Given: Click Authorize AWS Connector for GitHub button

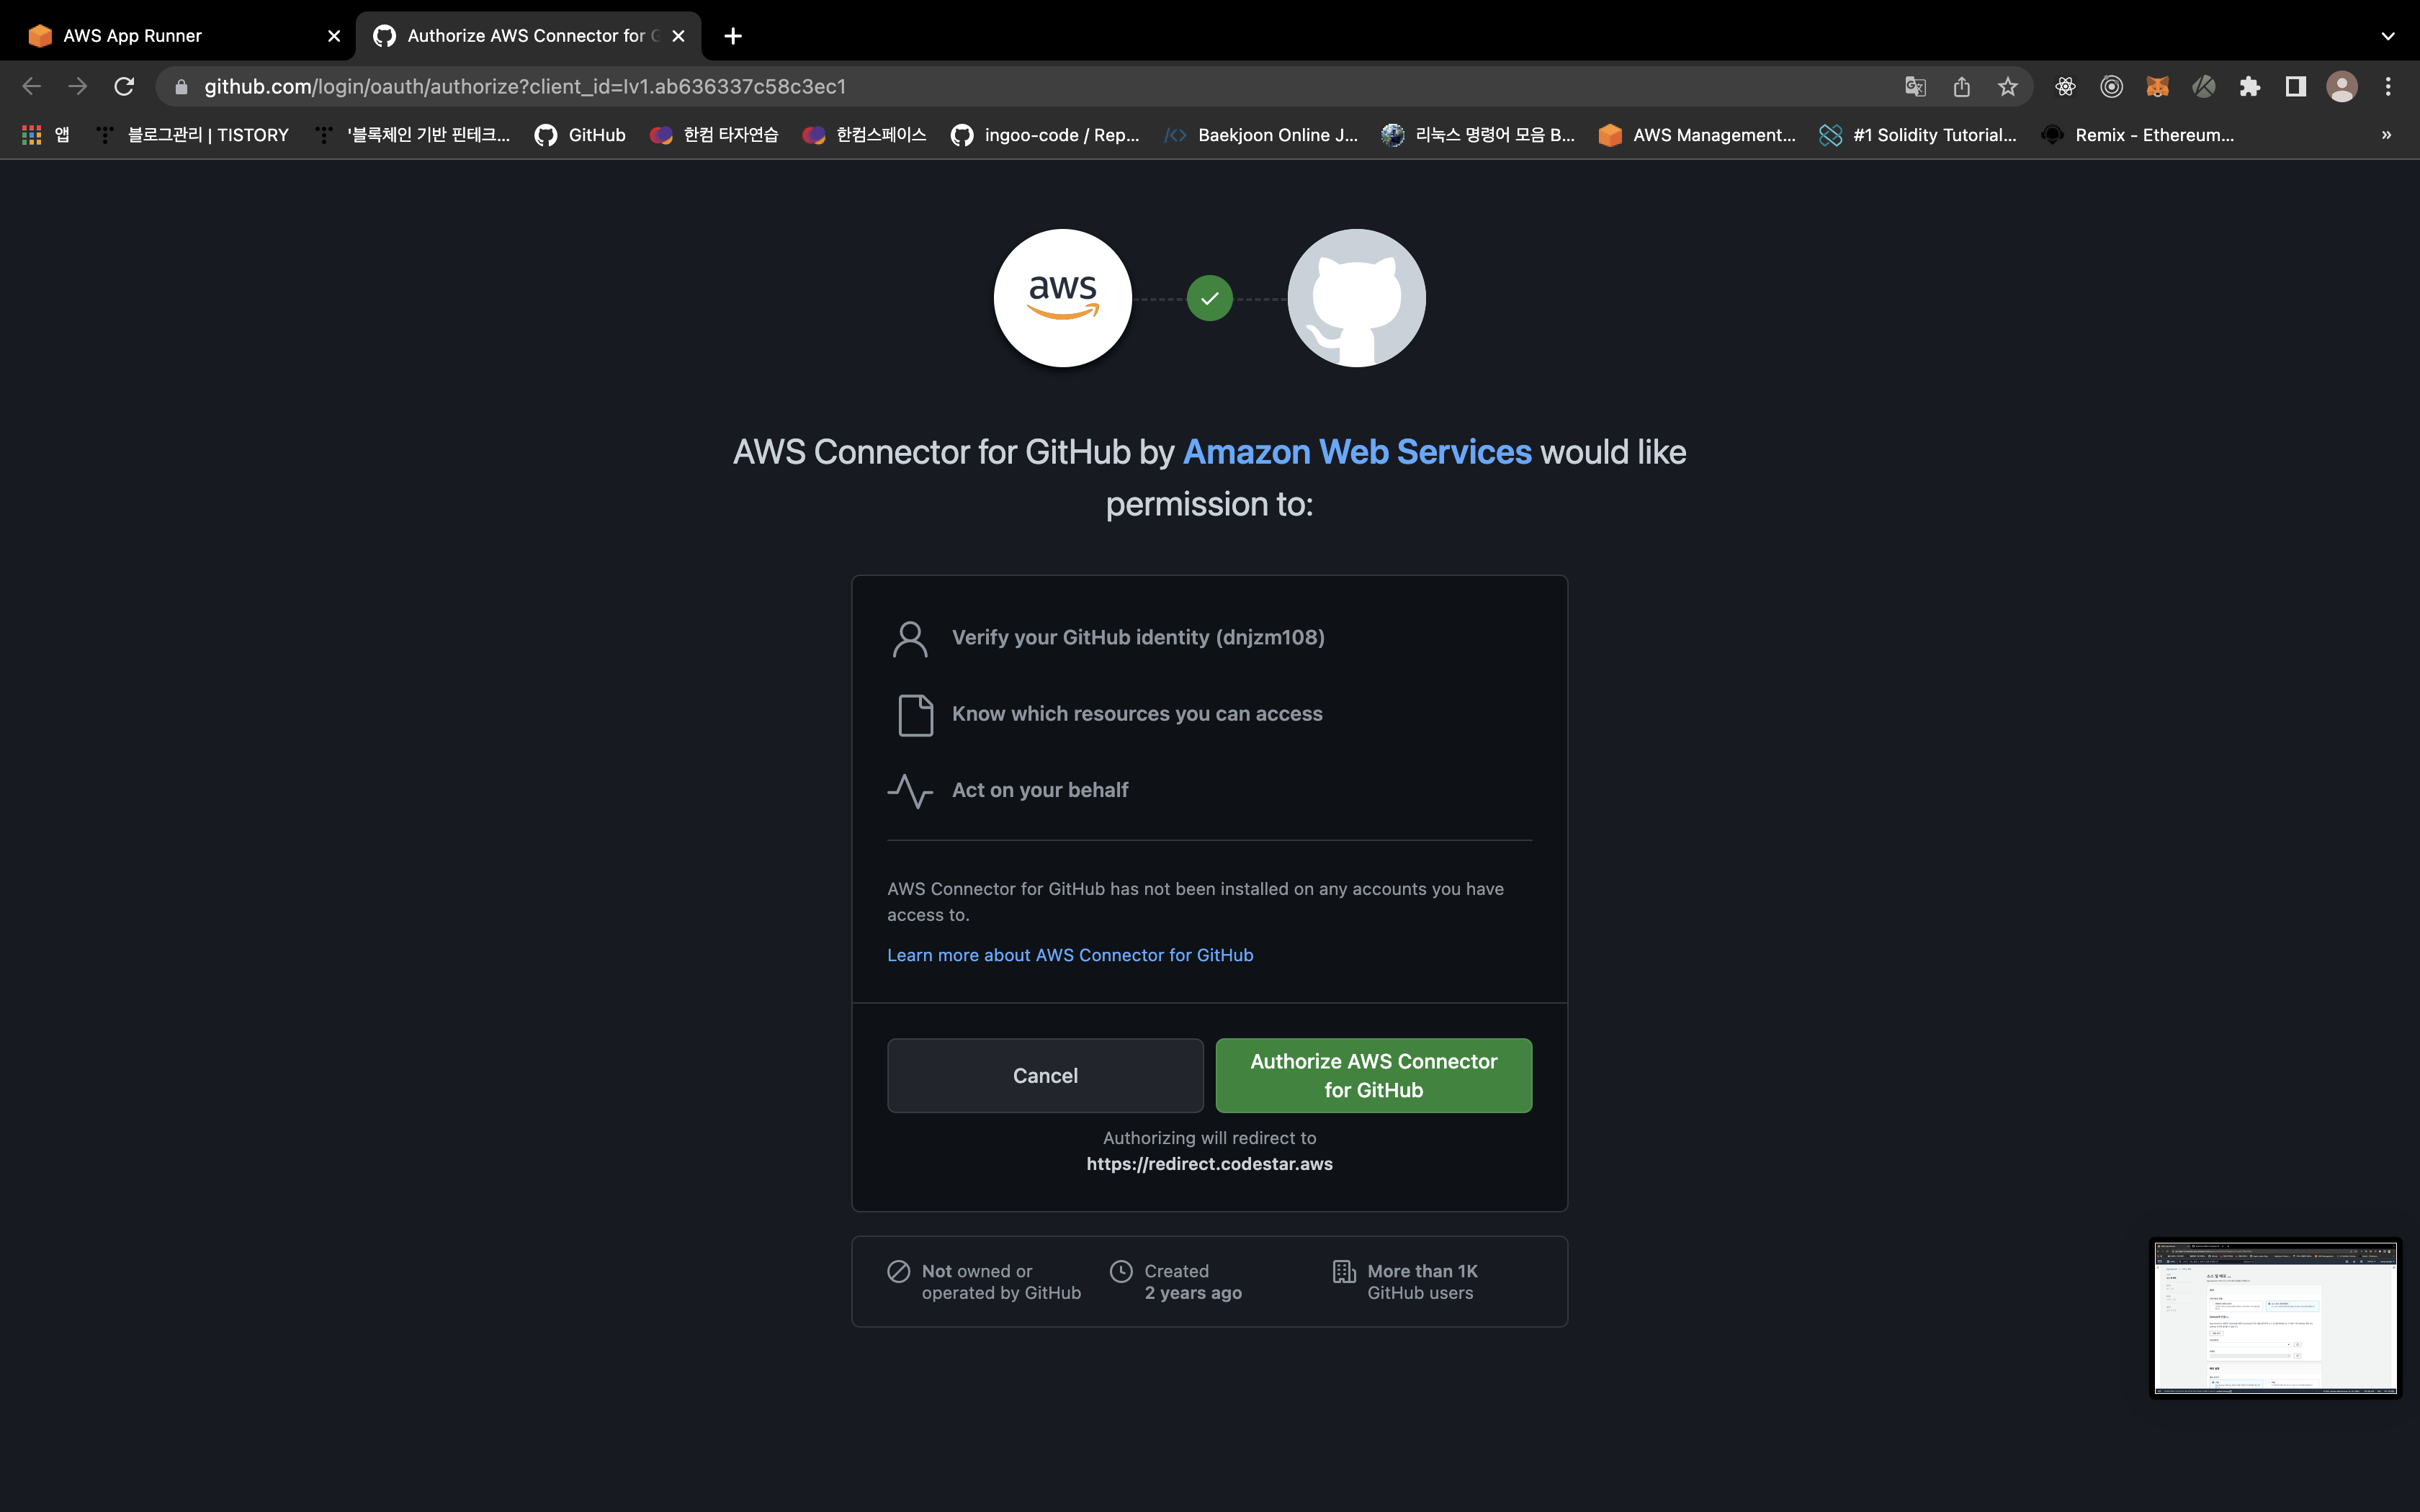Looking at the screenshot, I should (x=1373, y=1075).
